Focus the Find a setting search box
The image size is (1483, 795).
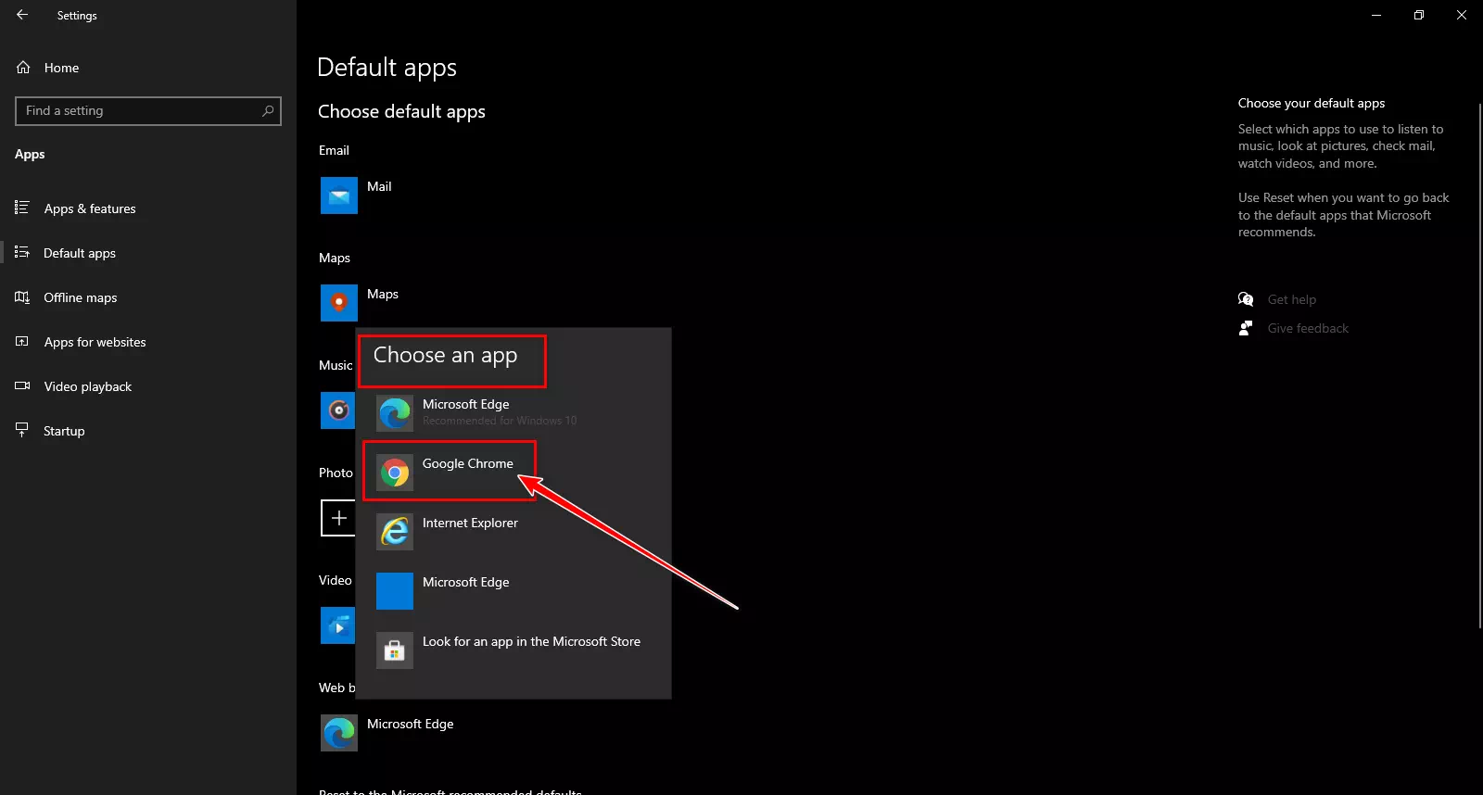click(x=148, y=111)
